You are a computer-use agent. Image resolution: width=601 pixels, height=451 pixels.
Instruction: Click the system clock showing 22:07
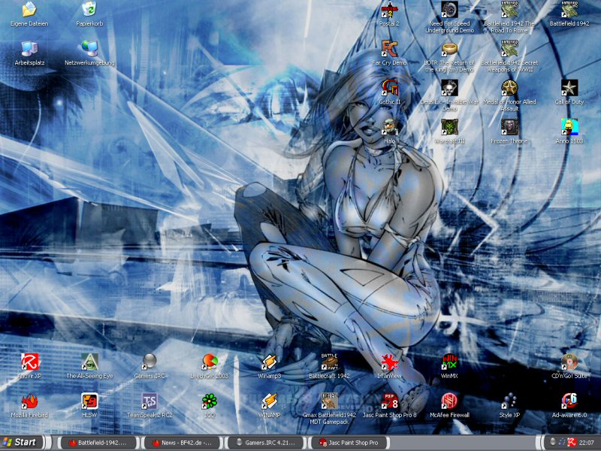[587, 443]
